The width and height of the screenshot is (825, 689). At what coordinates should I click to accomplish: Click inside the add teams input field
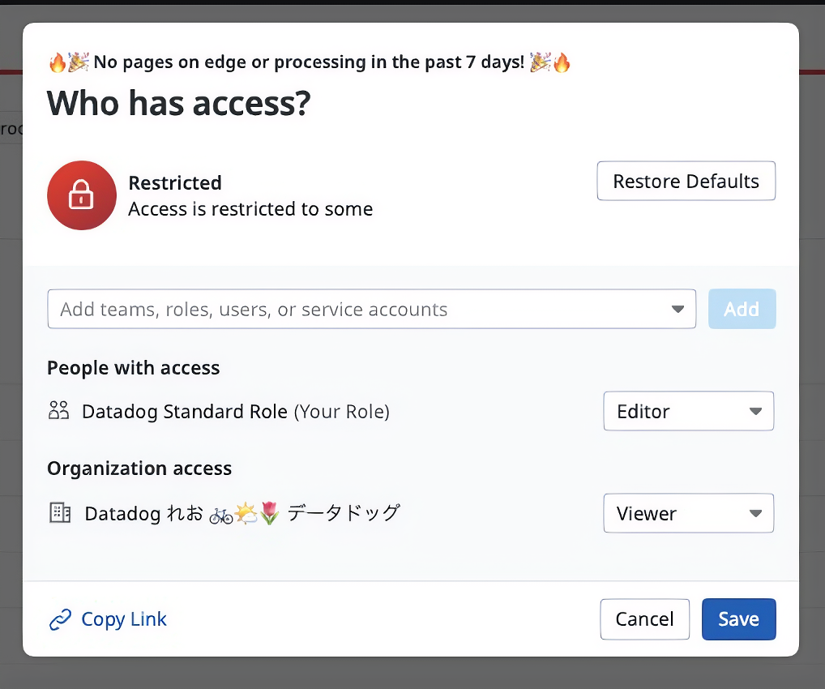[324, 309]
